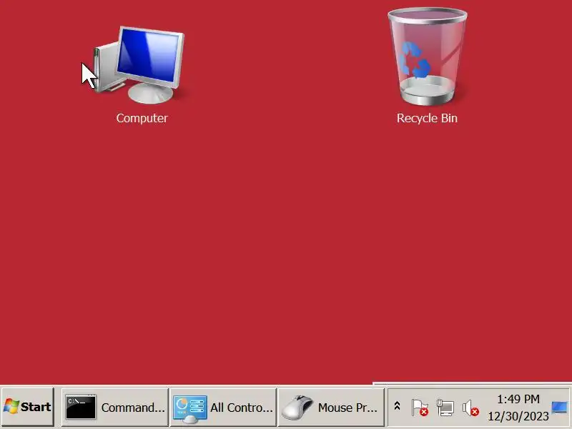Click the "Computer" label under the icon
This screenshot has height=429, width=572.
(x=142, y=118)
